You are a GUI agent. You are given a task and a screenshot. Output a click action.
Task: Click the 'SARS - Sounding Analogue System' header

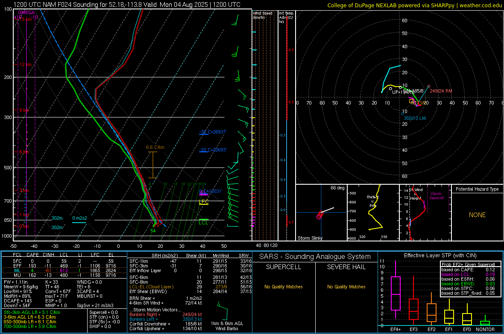(x=315, y=257)
